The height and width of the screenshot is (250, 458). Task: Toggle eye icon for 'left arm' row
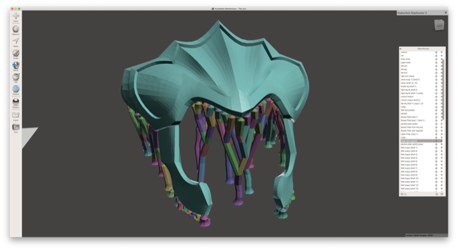pos(442,66)
